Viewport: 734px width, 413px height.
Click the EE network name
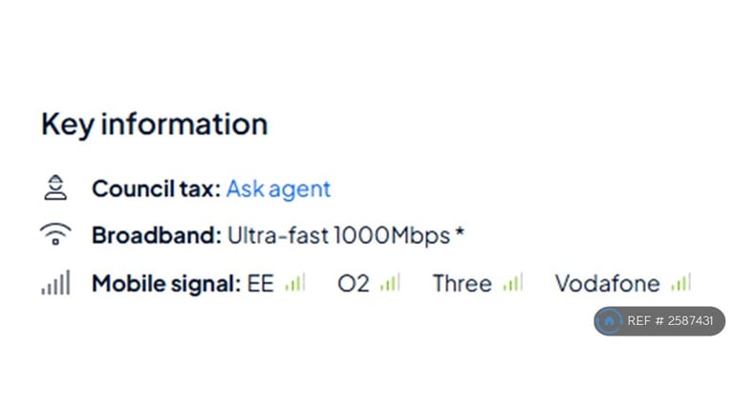click(260, 283)
